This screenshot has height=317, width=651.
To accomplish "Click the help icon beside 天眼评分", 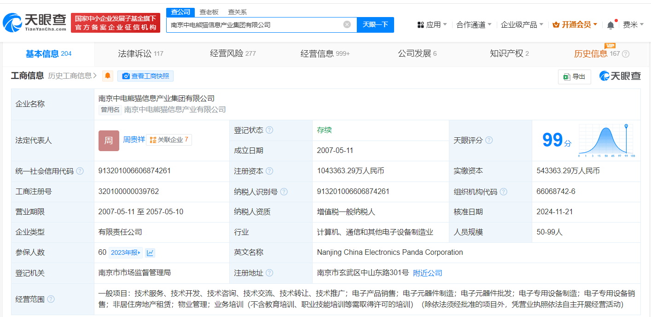I will (489, 140).
